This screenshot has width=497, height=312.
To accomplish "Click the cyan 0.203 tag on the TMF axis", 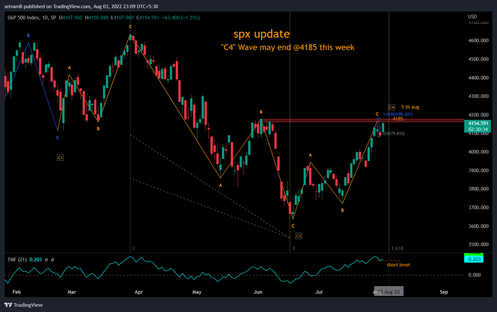I will pyautogui.click(x=474, y=259).
